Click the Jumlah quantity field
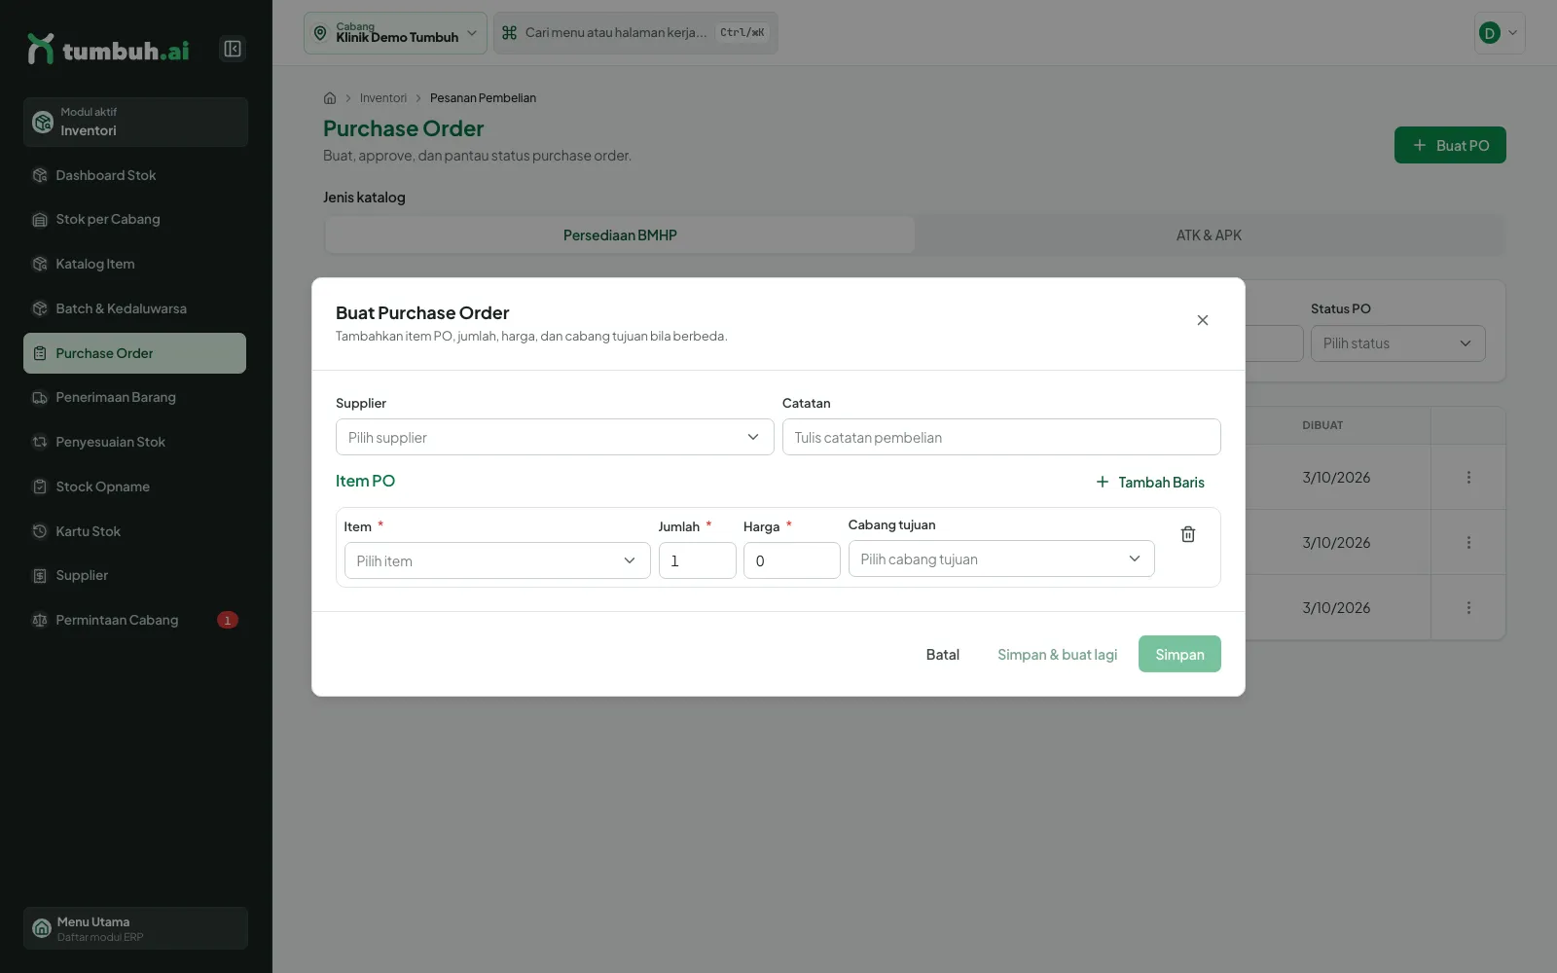Image resolution: width=1557 pixels, height=973 pixels. tap(697, 560)
